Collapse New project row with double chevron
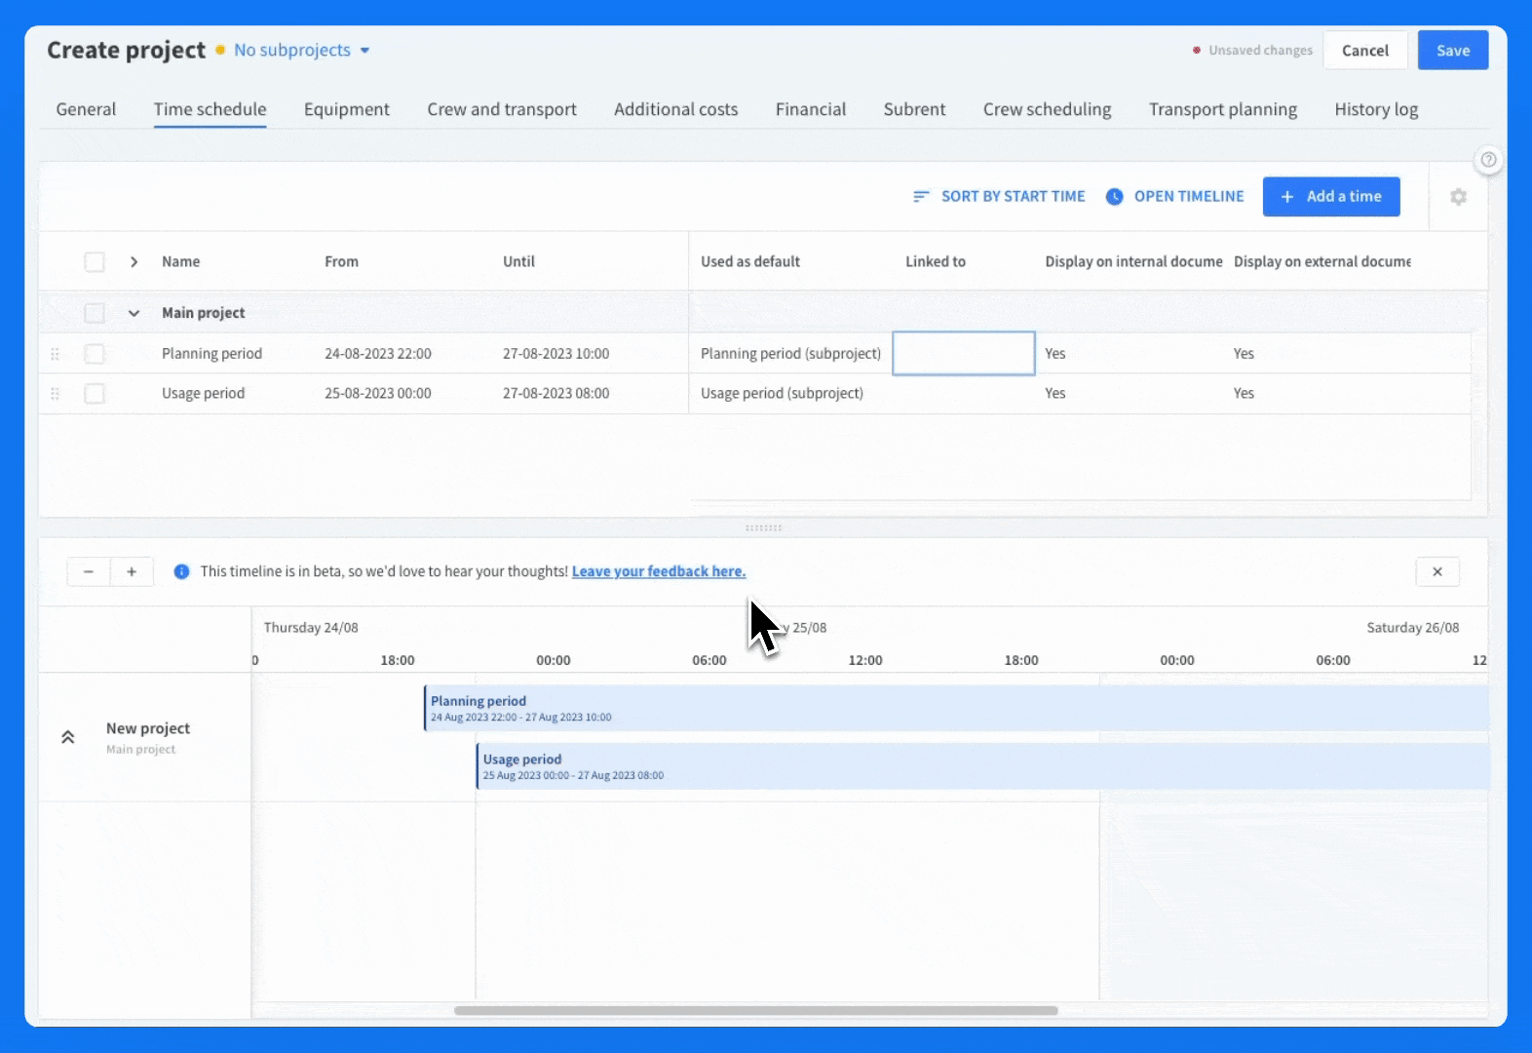 [68, 737]
